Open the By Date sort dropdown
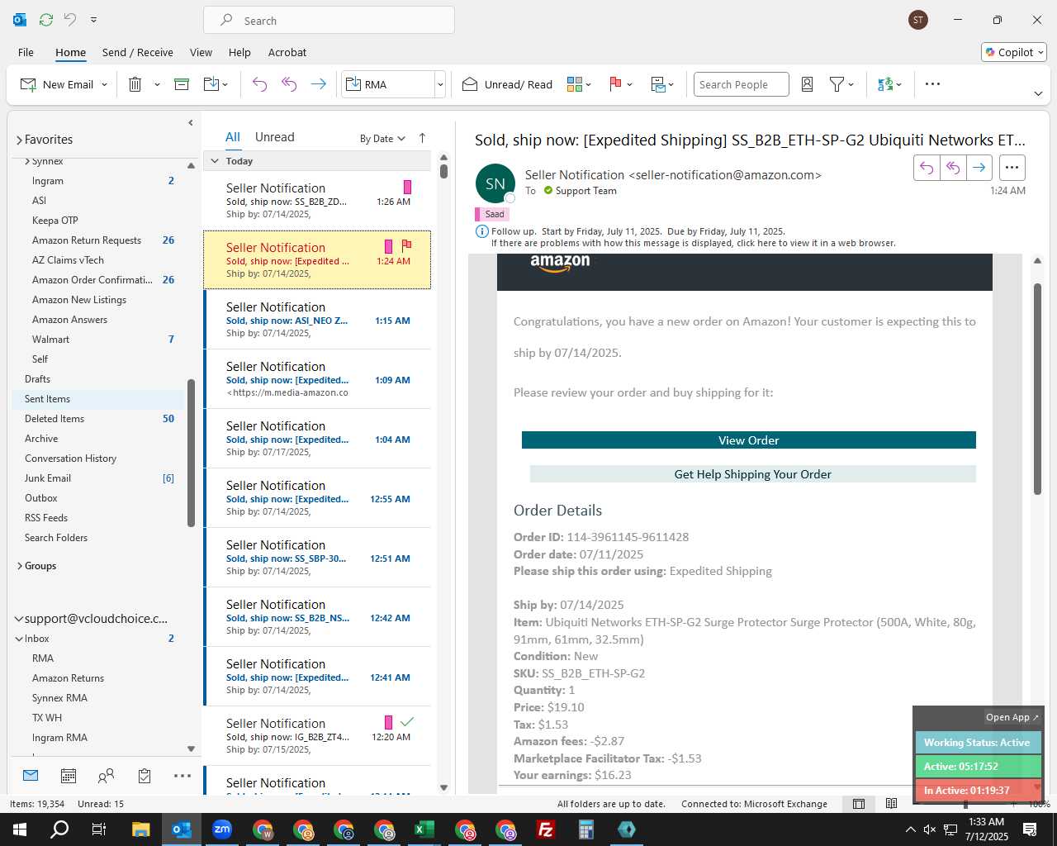Image resolution: width=1057 pixels, height=846 pixels. pyautogui.click(x=382, y=139)
